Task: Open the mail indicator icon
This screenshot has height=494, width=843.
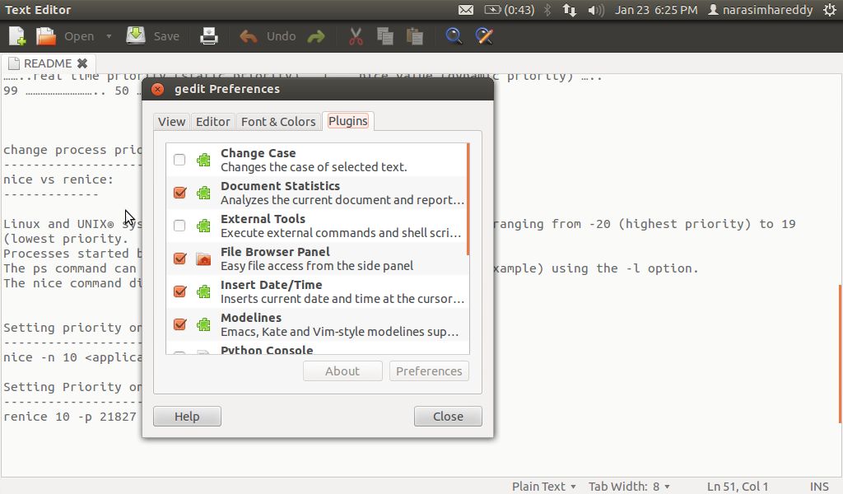Action: 466,10
